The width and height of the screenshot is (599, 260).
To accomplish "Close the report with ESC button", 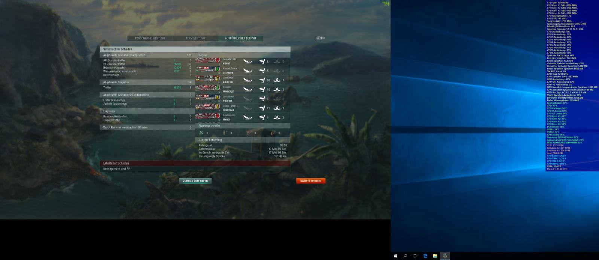I will [x=321, y=38].
